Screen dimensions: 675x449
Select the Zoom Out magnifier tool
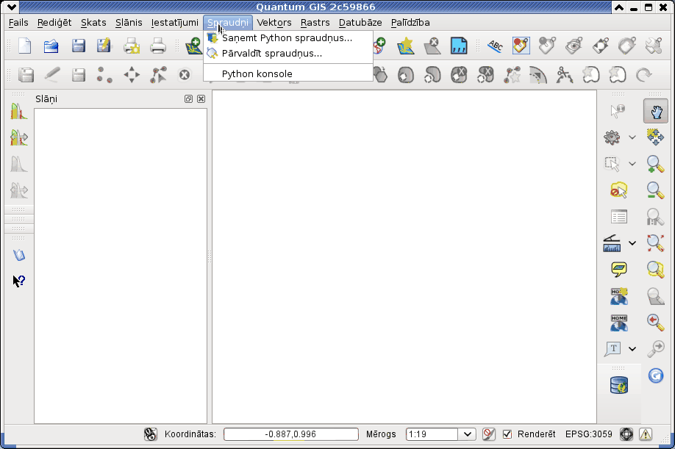click(656, 190)
